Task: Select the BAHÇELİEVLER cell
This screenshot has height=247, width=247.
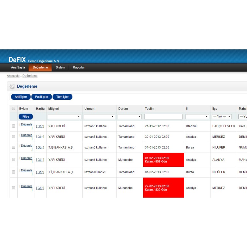Action: coord(224,126)
